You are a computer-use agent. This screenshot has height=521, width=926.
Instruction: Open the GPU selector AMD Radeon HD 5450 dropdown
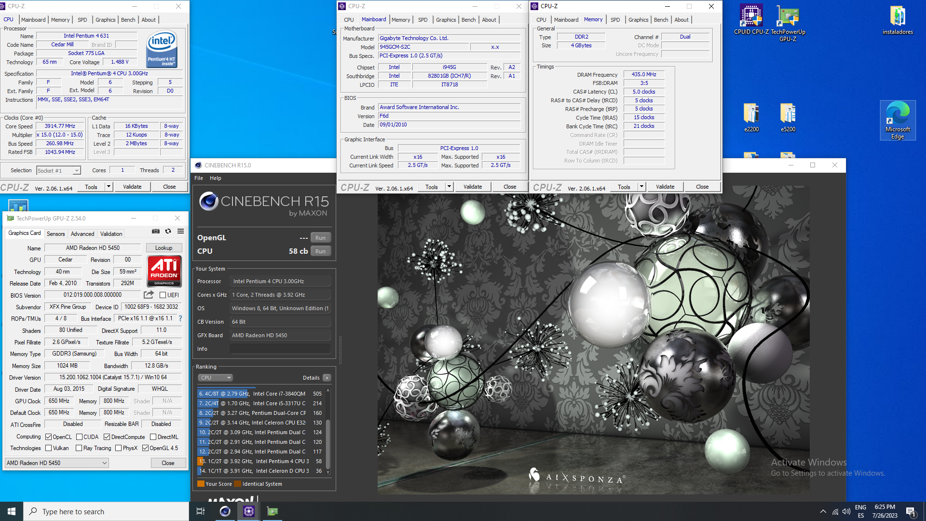57,463
